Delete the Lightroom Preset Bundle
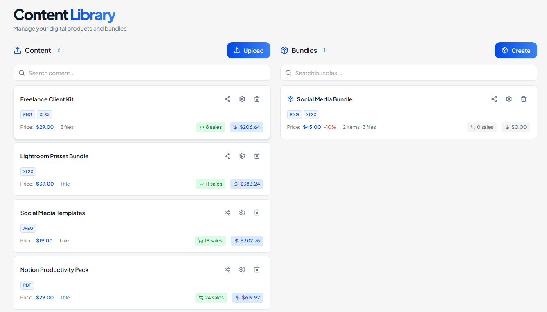547x312 pixels. pos(257,156)
